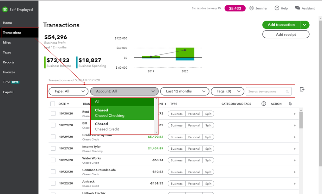The width and height of the screenshot is (322, 194).
Task: Click the $73,123 Business Income figure
Action: click(x=58, y=60)
